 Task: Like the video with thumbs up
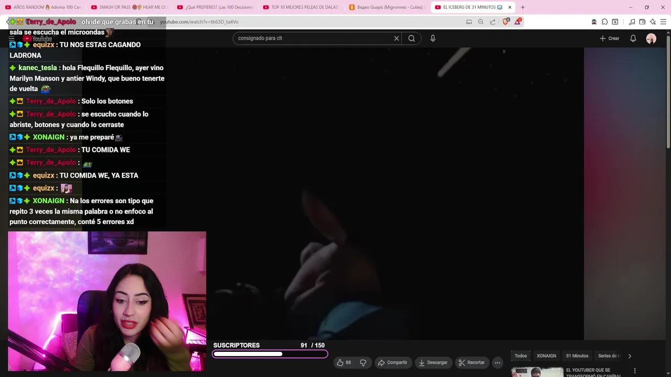point(340,362)
